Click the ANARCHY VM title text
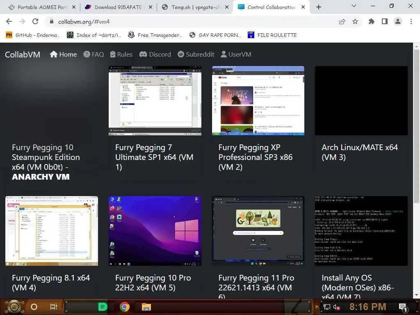 tap(41, 177)
